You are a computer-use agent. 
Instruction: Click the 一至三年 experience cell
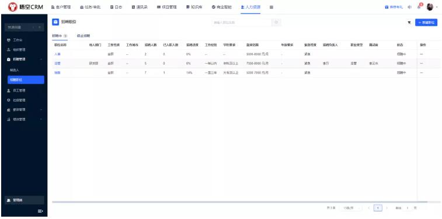click(x=211, y=73)
